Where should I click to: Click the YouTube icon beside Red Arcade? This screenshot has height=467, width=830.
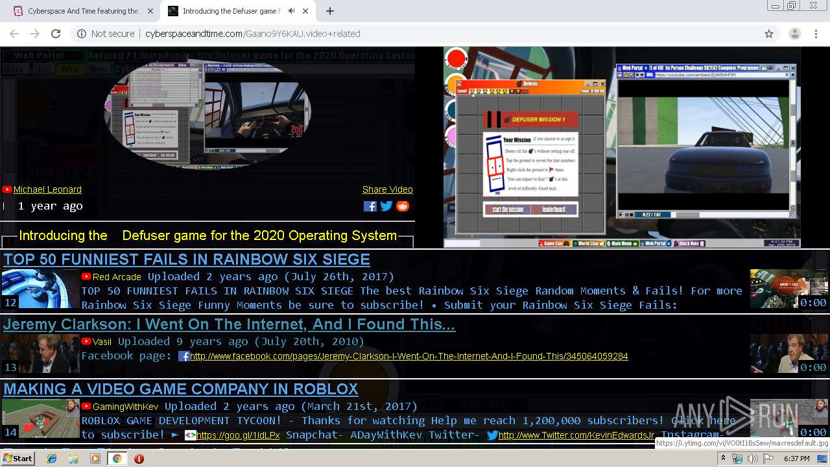coord(86,277)
